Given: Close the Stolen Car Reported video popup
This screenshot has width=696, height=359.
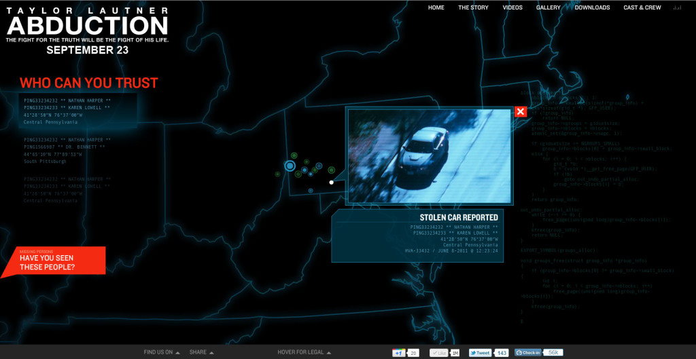Looking at the screenshot, I should (x=520, y=112).
